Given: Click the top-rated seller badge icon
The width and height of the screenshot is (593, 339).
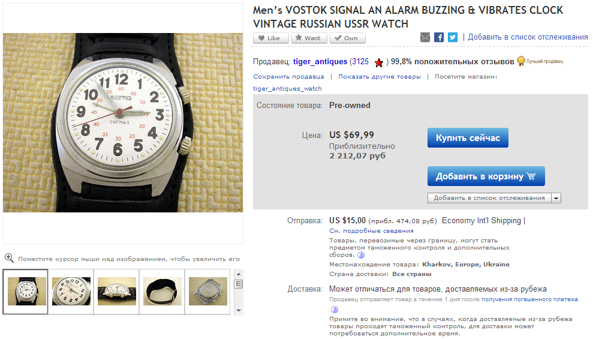Looking at the screenshot, I should (521, 61).
